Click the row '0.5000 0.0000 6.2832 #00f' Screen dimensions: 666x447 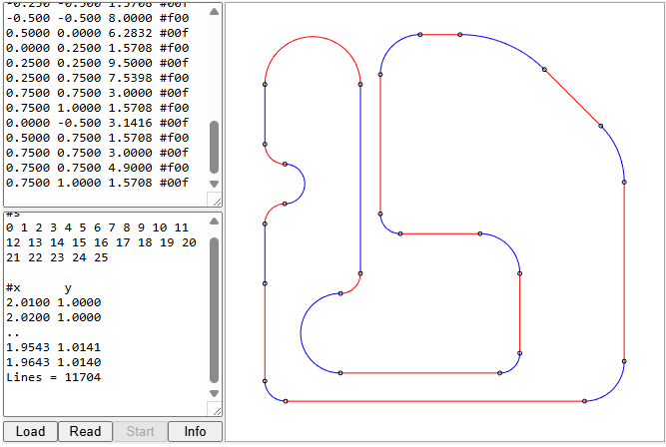97,33
